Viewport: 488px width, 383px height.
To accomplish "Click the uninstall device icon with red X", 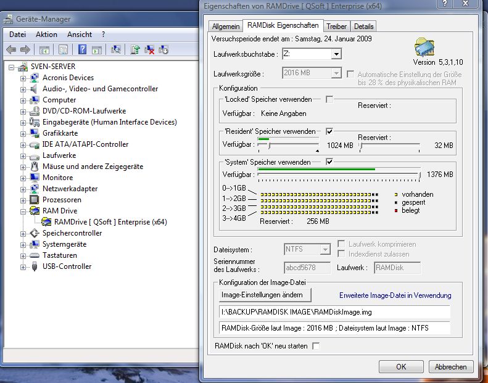I will [149, 49].
